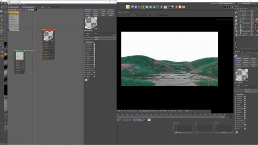Select the Points mode icon in left palette
This screenshot has height=145, width=258.
(2, 24)
